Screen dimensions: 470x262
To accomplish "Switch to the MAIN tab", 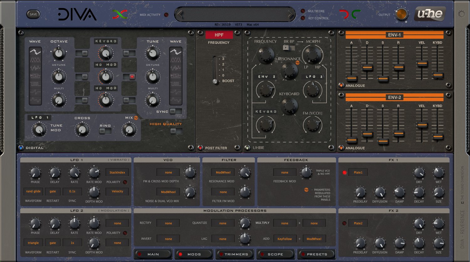I will 153,254.
